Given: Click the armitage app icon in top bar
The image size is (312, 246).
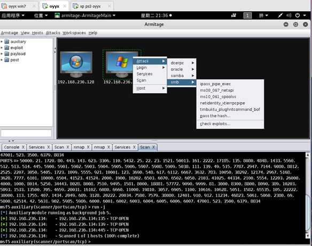Looking at the screenshot, I should [x=57, y=15].
